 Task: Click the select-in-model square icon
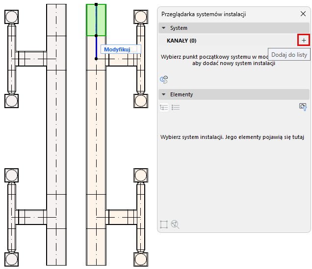pos(164,224)
